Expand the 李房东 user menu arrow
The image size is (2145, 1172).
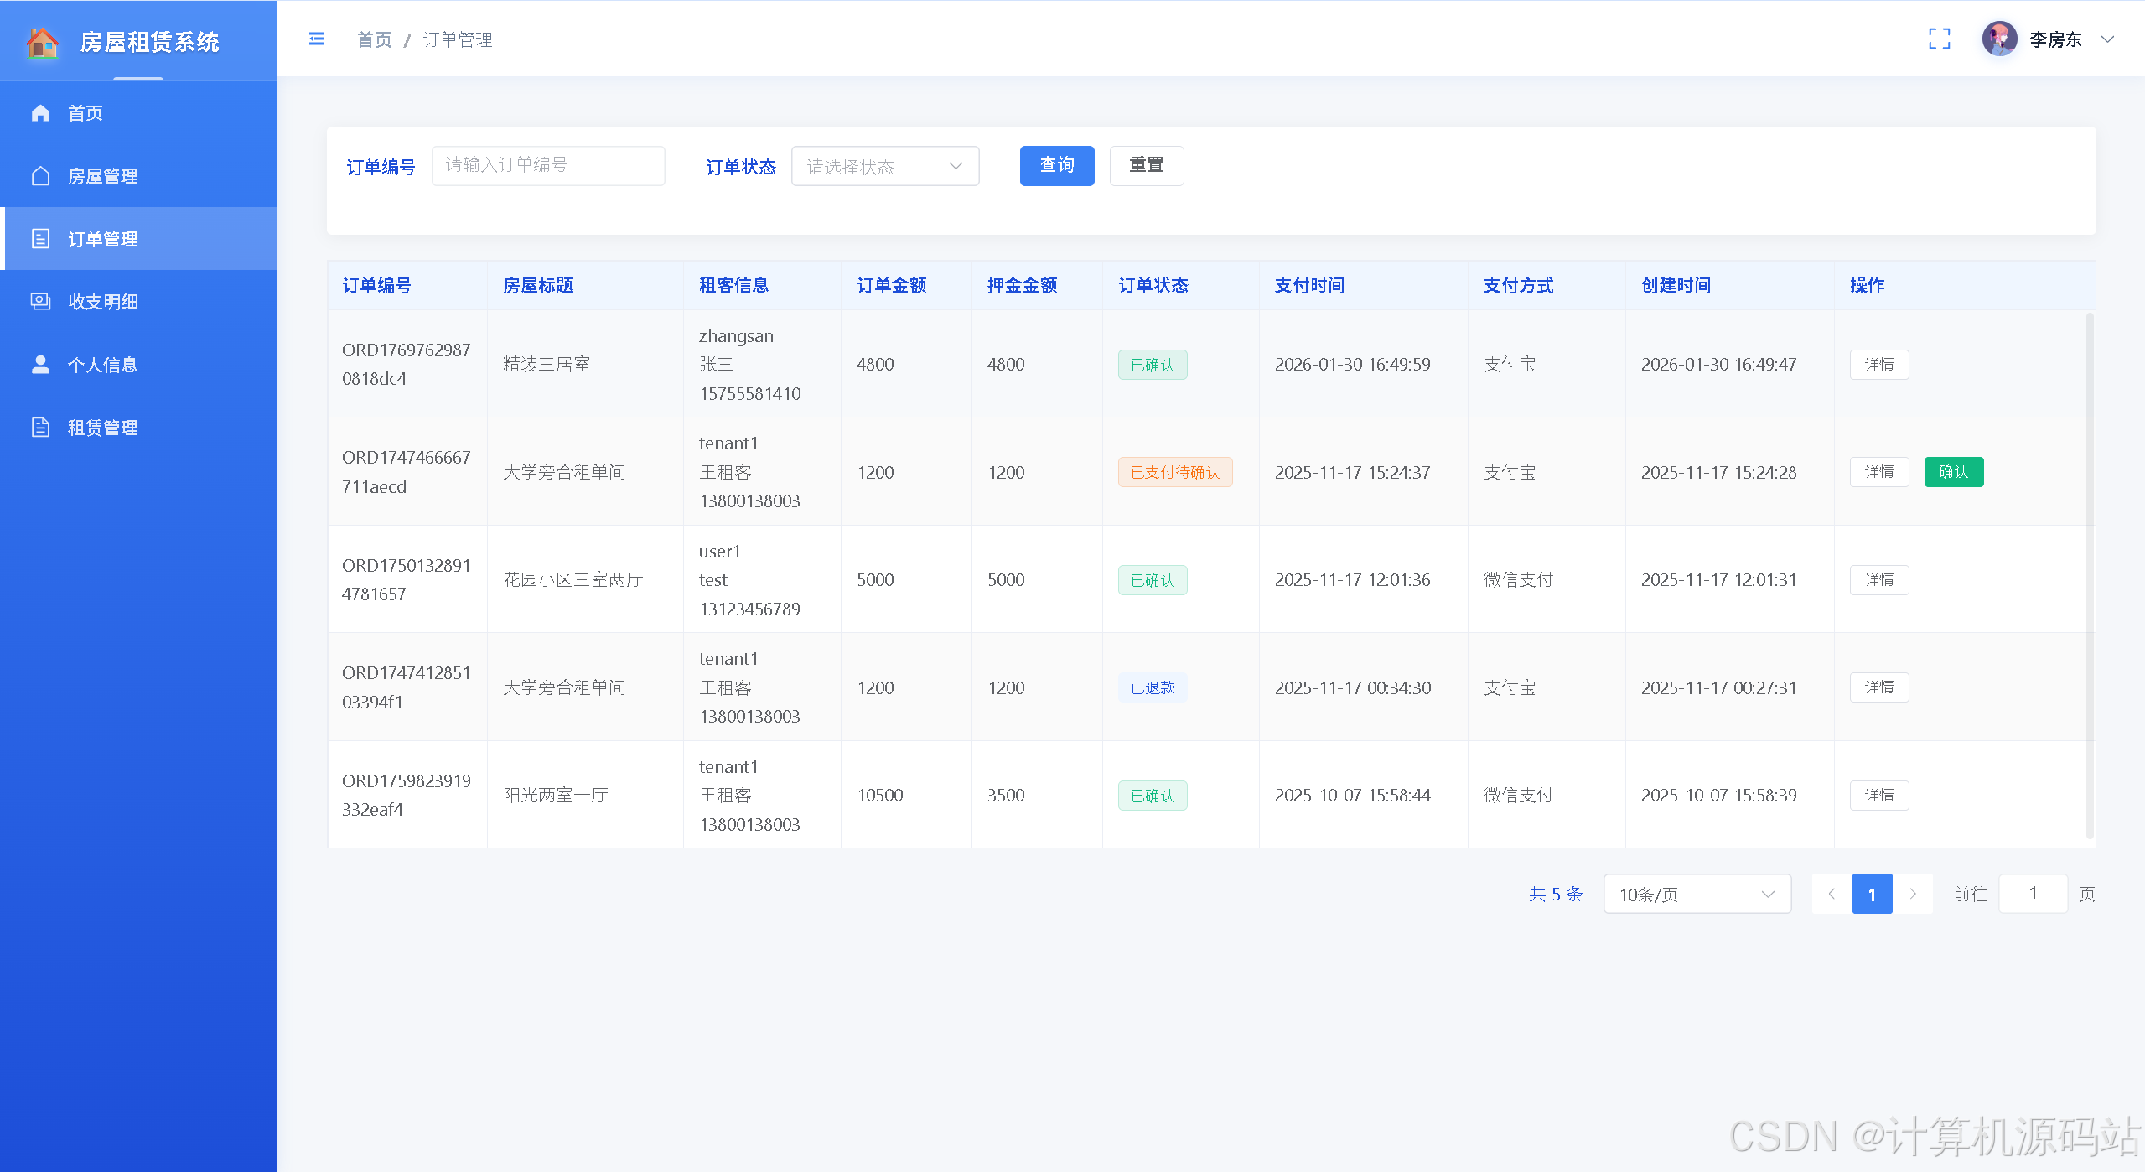[2107, 39]
